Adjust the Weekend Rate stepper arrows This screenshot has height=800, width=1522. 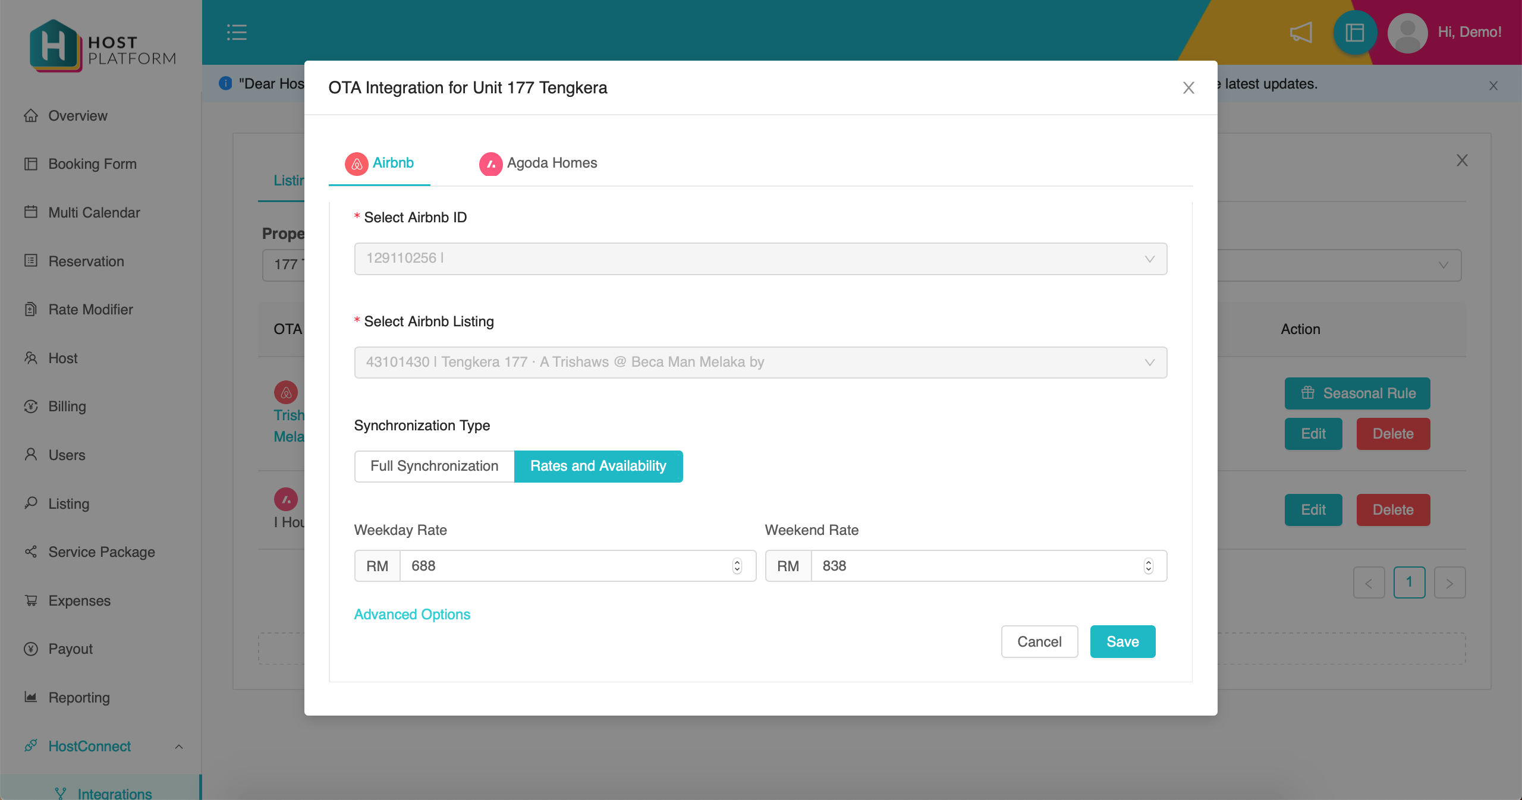click(x=1149, y=566)
